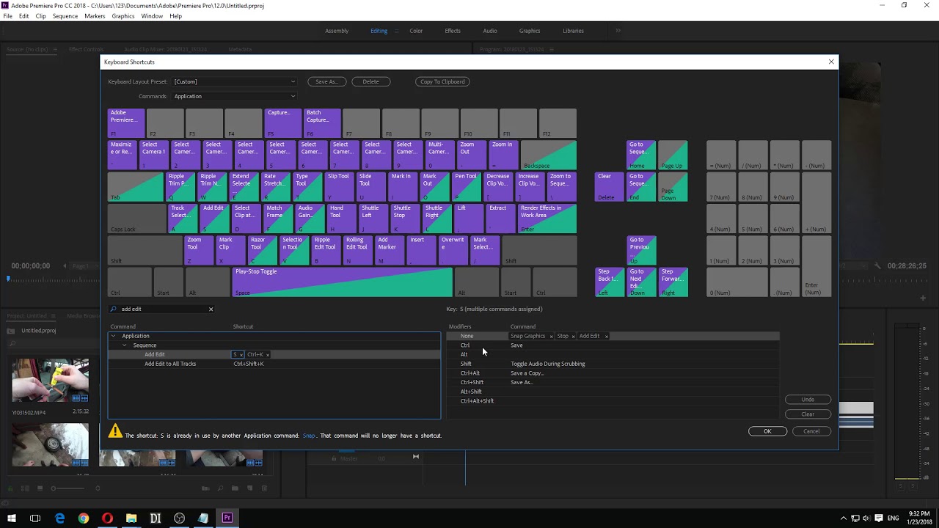Remove Snap Graphics from the S key assignments
The image size is (939, 528).
click(x=551, y=337)
